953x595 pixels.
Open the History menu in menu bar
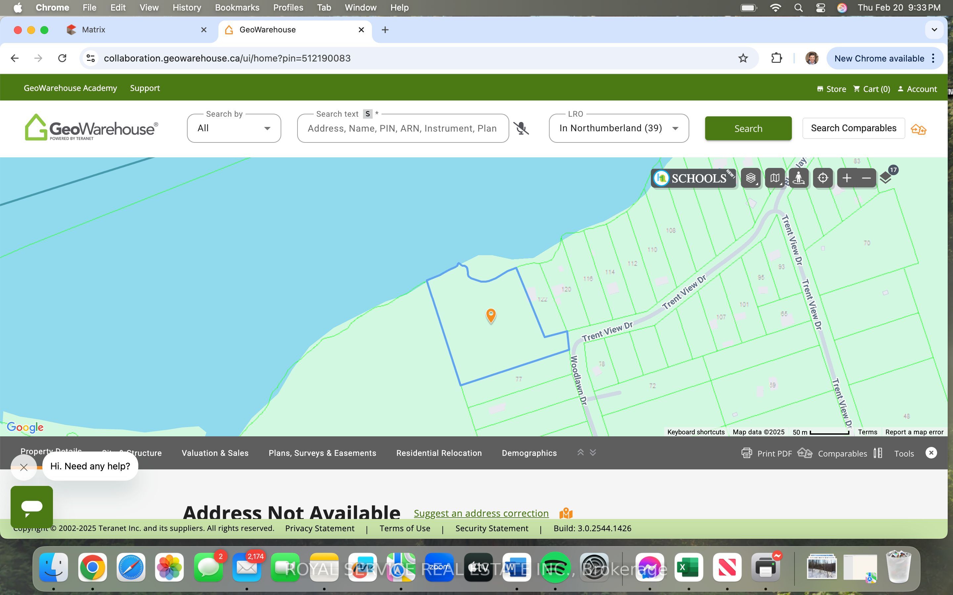point(187,8)
